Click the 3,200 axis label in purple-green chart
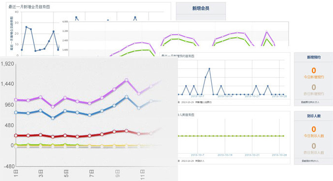This screenshot has width=333, height=181. 65,31
